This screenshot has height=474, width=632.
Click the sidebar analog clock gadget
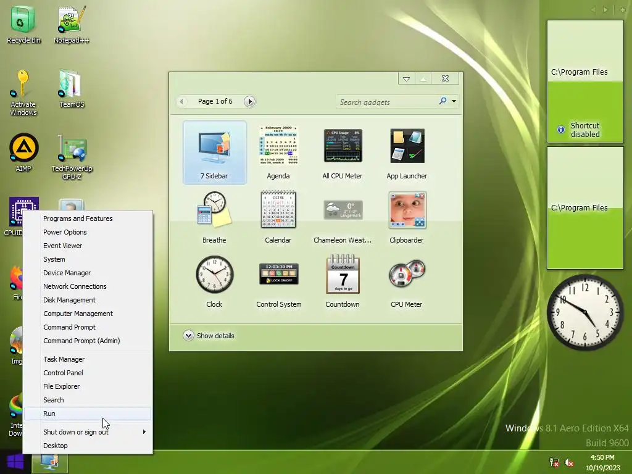tap(585, 312)
